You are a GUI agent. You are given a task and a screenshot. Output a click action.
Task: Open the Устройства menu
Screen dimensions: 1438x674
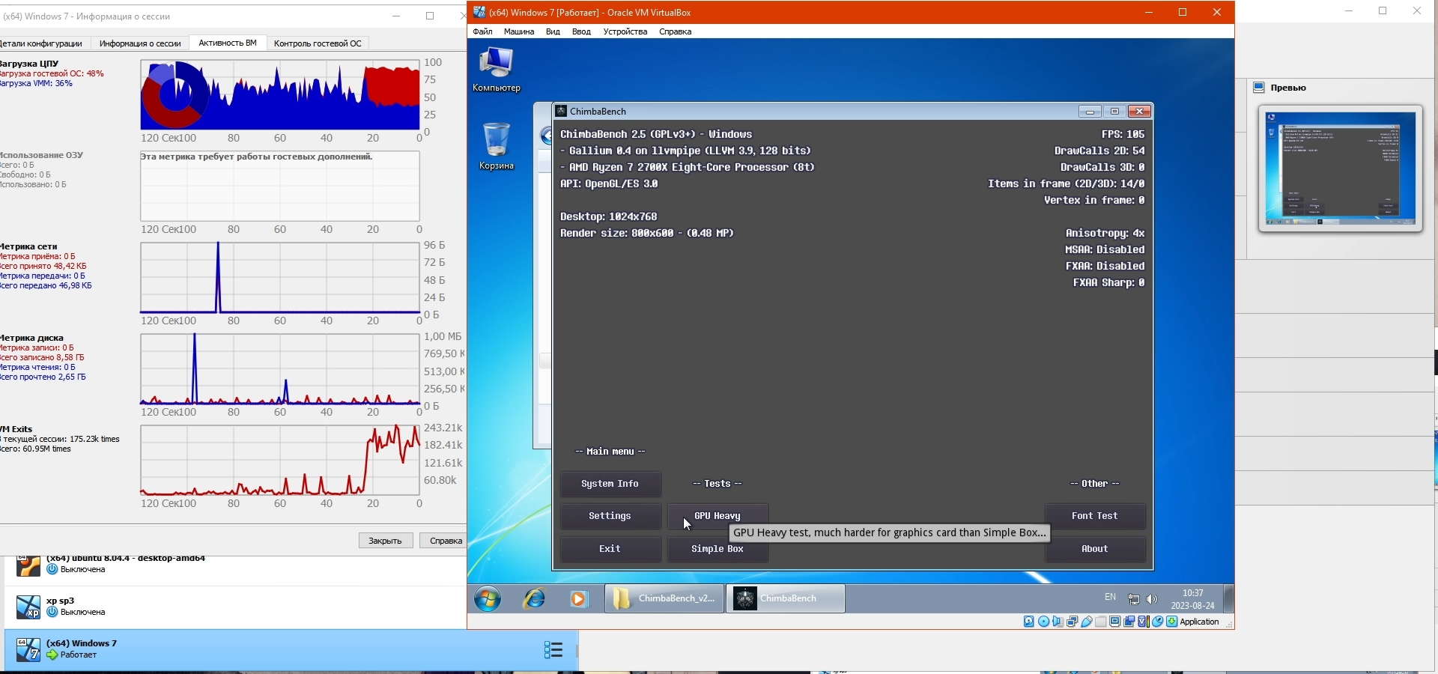pos(625,31)
